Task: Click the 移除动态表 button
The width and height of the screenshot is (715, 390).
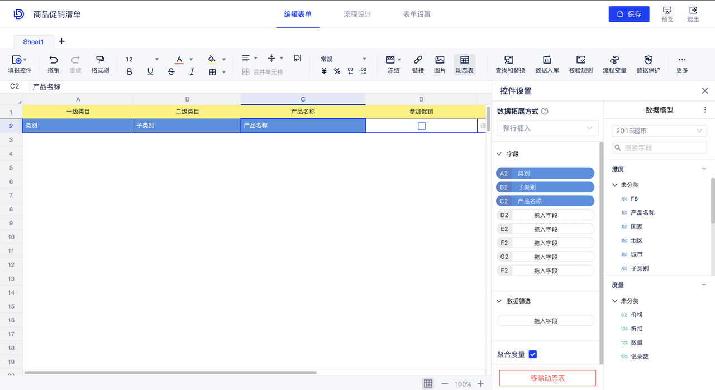Action: pyautogui.click(x=547, y=378)
